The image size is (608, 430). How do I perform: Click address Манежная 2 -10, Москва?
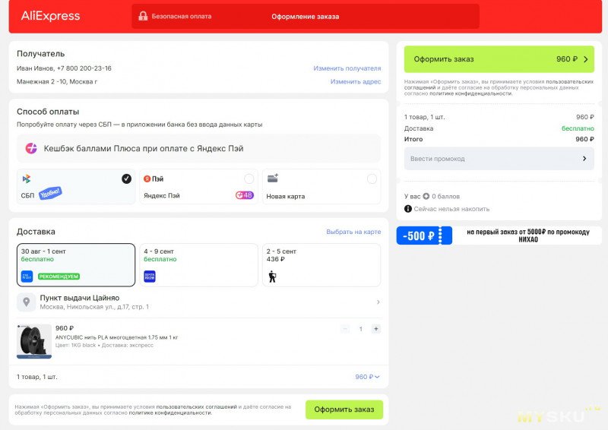(56, 81)
